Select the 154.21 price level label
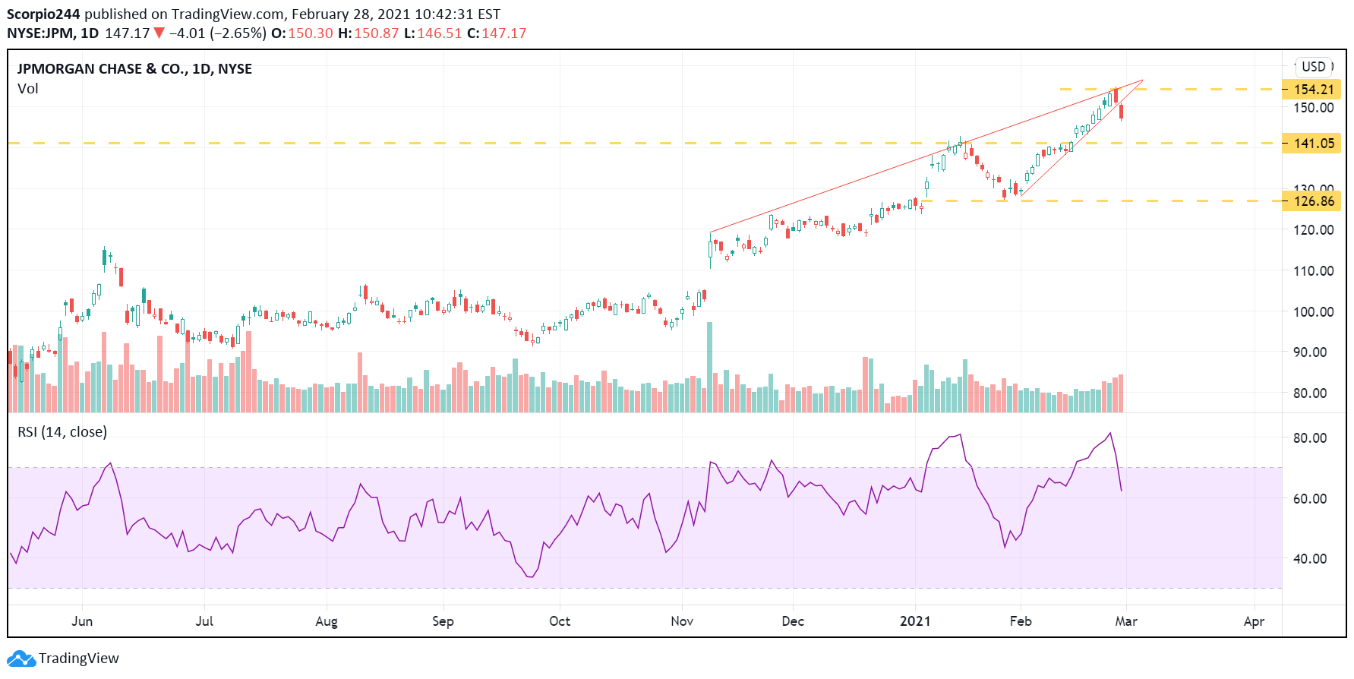This screenshot has width=1354, height=679. click(1311, 90)
